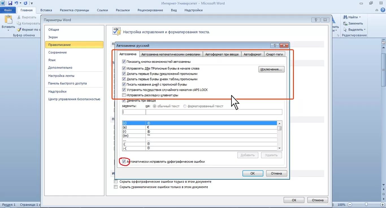Toggle Показать кнопки возможностей автозамены checkbox
Image resolution: width=386 pixels, height=208 pixels.
coord(124,61)
